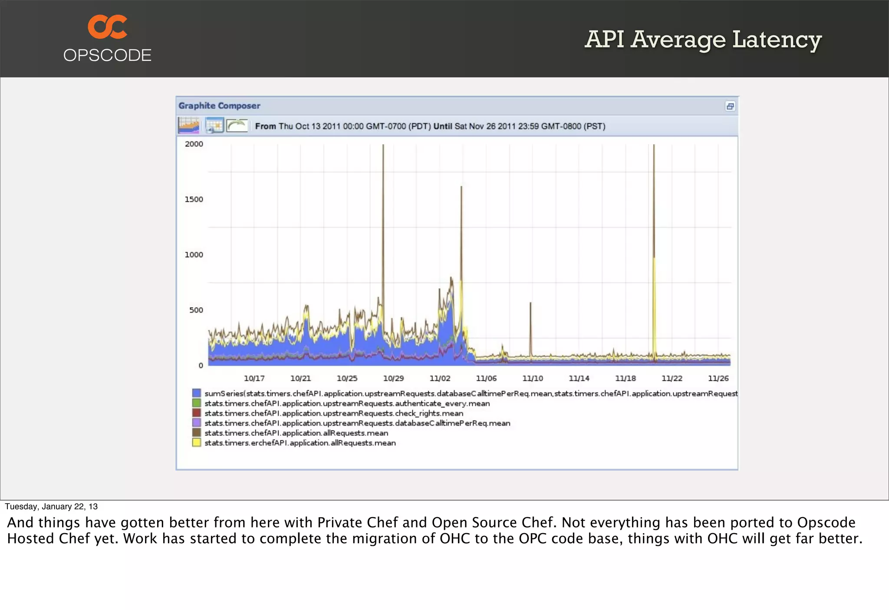Image resolution: width=889 pixels, height=610 pixels.
Task: Click the 11/26 x-axis date label
Action: (x=718, y=379)
